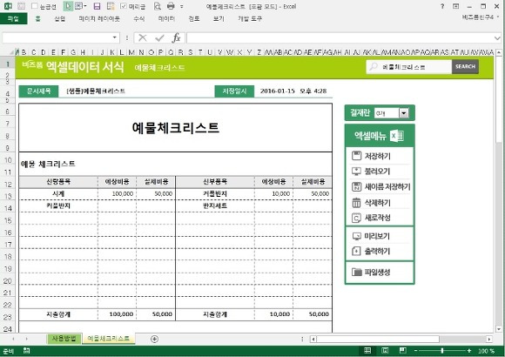Viewport: 505px width, 357px height.
Task: Switch to page break preview view
Action: click(x=402, y=351)
